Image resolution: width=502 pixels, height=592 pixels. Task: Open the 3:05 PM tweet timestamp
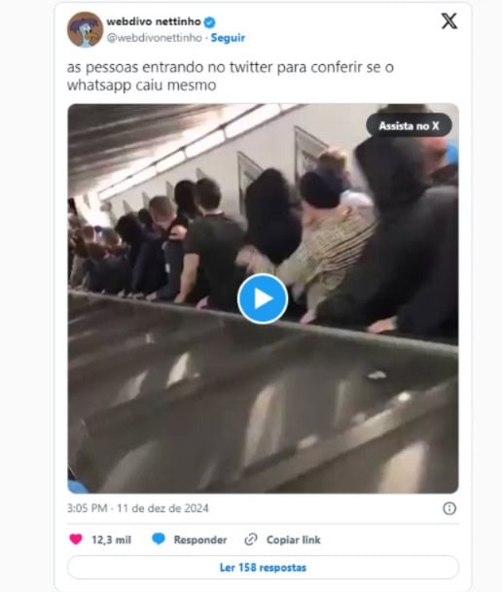coord(88,508)
